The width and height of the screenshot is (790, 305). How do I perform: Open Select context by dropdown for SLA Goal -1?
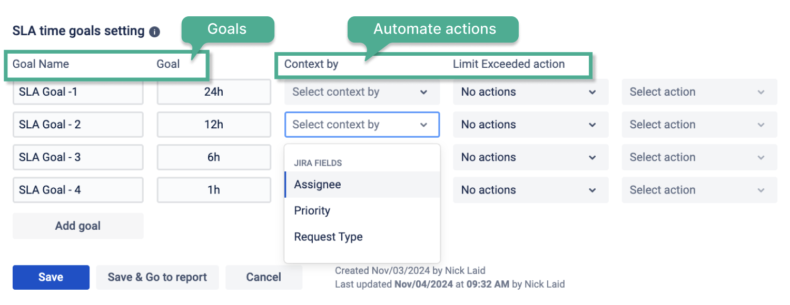coord(362,92)
